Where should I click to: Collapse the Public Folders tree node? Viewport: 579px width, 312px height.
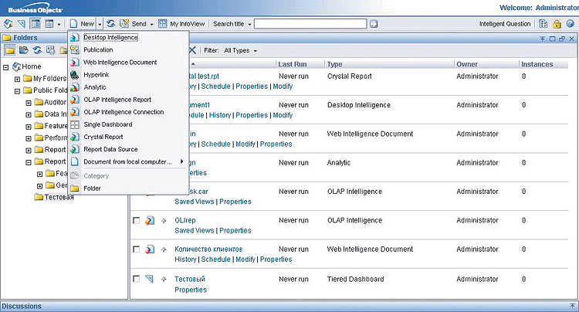tap(17, 91)
